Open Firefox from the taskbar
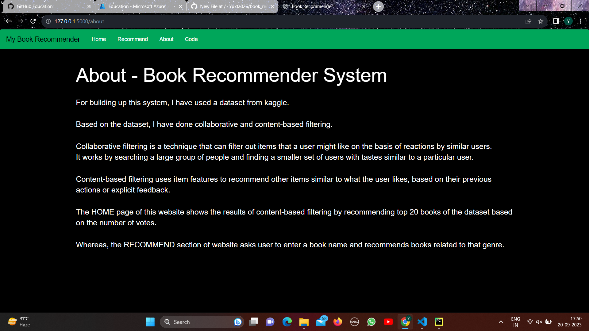The width and height of the screenshot is (589, 331). (337, 322)
